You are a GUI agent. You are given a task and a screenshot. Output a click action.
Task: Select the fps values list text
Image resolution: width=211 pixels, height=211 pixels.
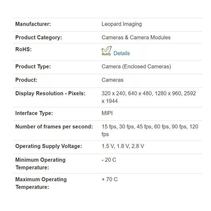150,130
